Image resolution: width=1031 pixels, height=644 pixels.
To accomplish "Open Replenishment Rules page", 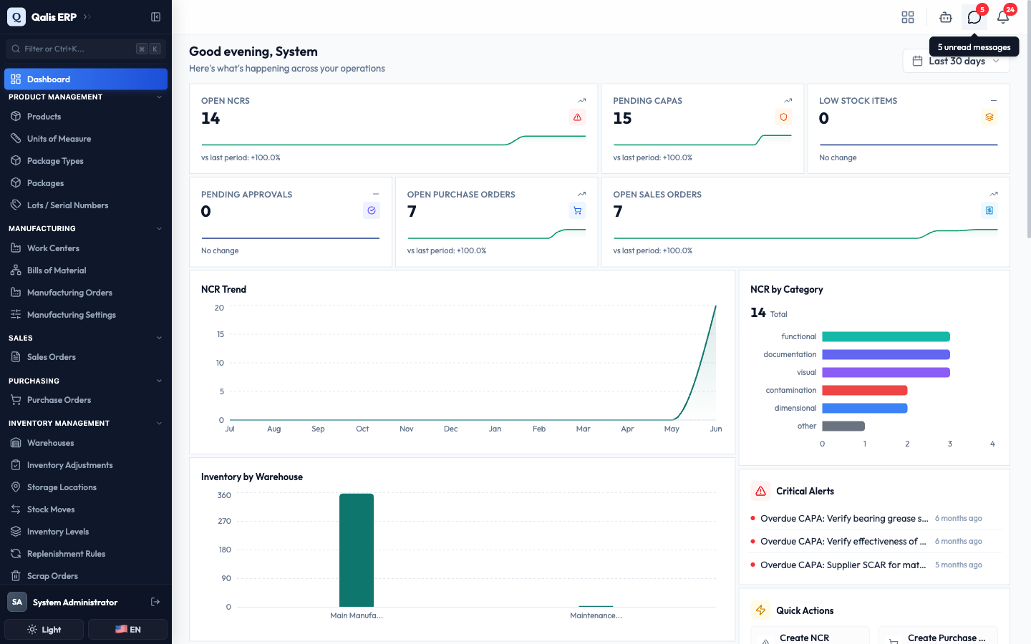I will pyautogui.click(x=86, y=554).
